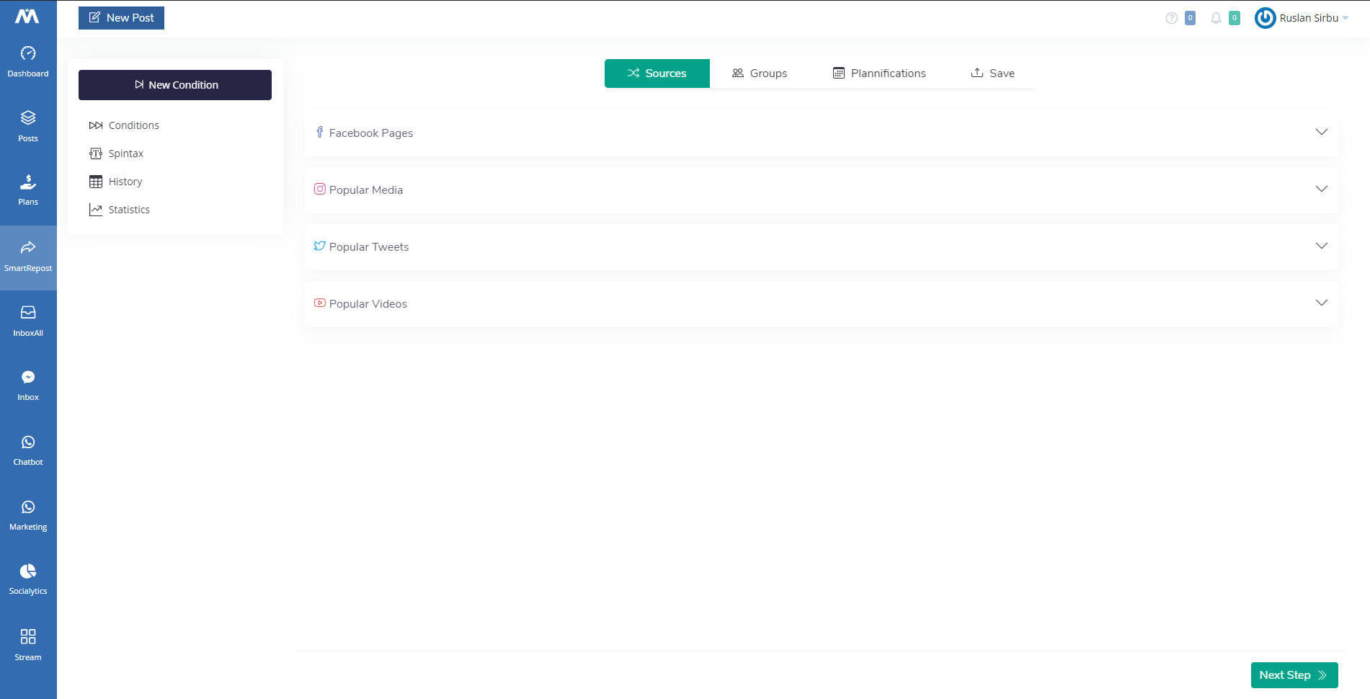Switch to the Plannifications tab
This screenshot has height=699, width=1370.
click(x=879, y=74)
